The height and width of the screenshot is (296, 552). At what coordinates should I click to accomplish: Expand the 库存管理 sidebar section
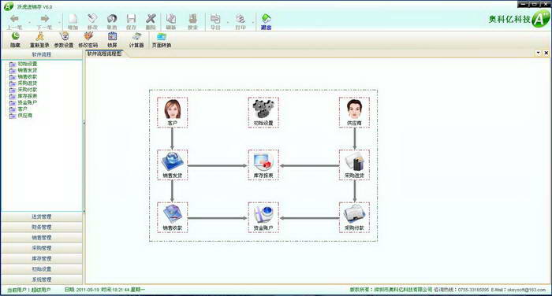[x=42, y=258]
